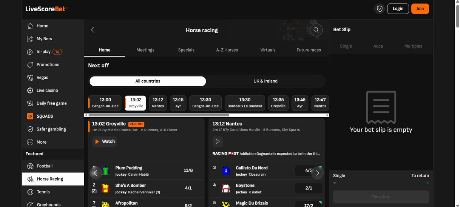Click the LiveScoreBet logo
This screenshot has width=460, height=207.
click(46, 9)
